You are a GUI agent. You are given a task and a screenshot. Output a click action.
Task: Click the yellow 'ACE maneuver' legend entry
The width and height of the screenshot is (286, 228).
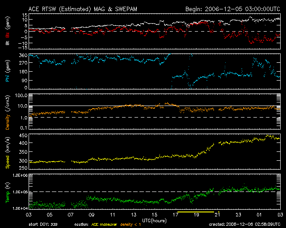[x=104, y=224]
